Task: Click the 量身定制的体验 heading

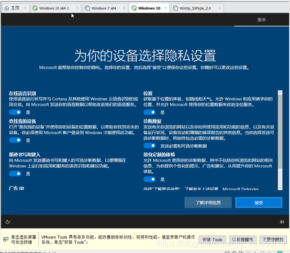Action: click(x=159, y=155)
